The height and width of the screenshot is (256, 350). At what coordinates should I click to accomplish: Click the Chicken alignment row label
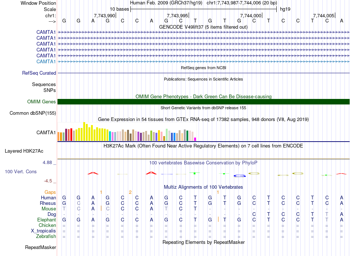(47, 225)
